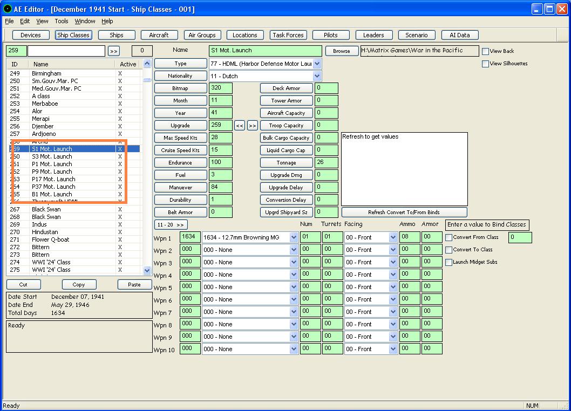This screenshot has width=571, height=411.
Task: Open the Window menu
Action: tap(85, 21)
